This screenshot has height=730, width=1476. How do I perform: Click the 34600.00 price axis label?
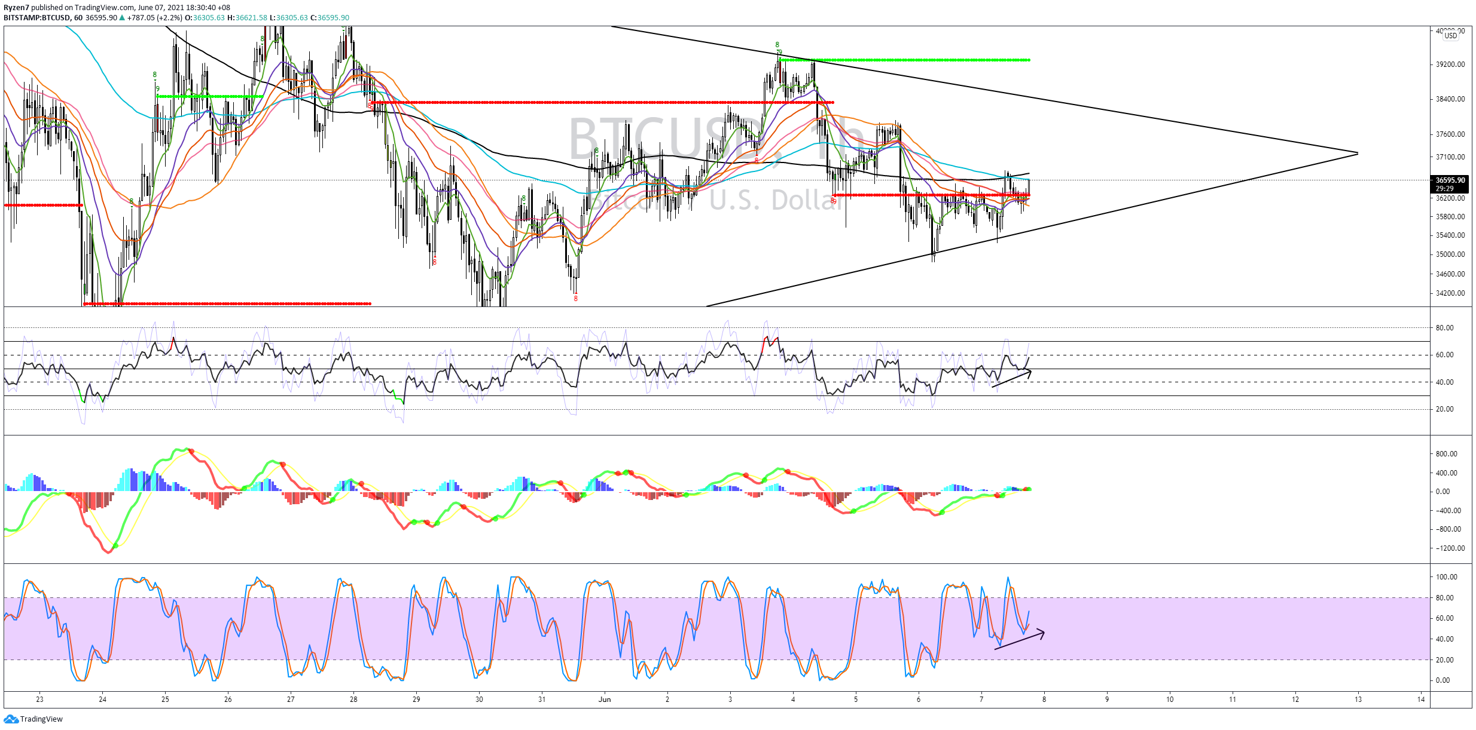click(x=1450, y=274)
